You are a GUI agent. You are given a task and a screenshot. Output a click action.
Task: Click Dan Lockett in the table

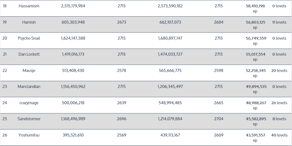[x=29, y=54]
